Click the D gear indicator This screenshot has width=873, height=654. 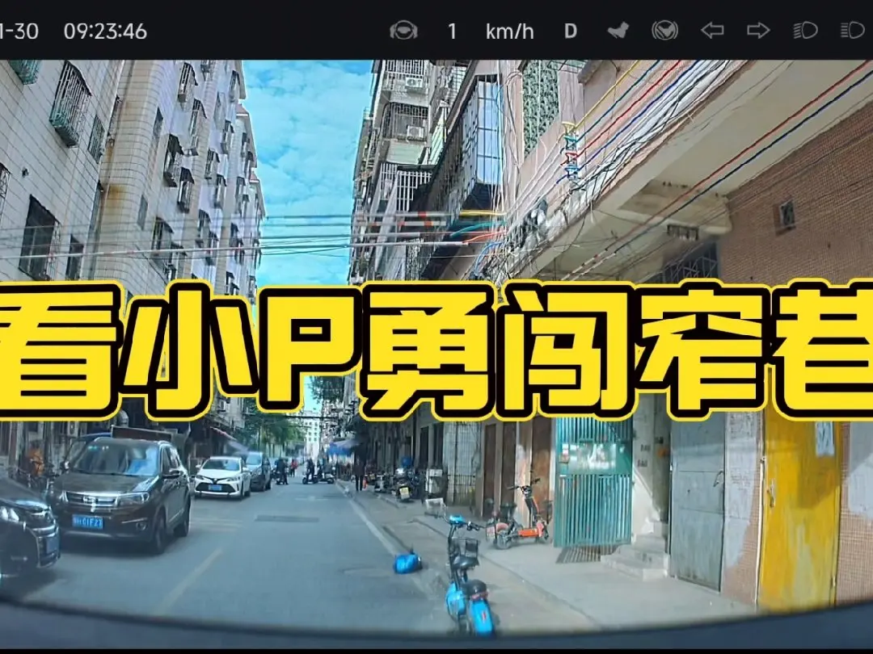pos(571,31)
